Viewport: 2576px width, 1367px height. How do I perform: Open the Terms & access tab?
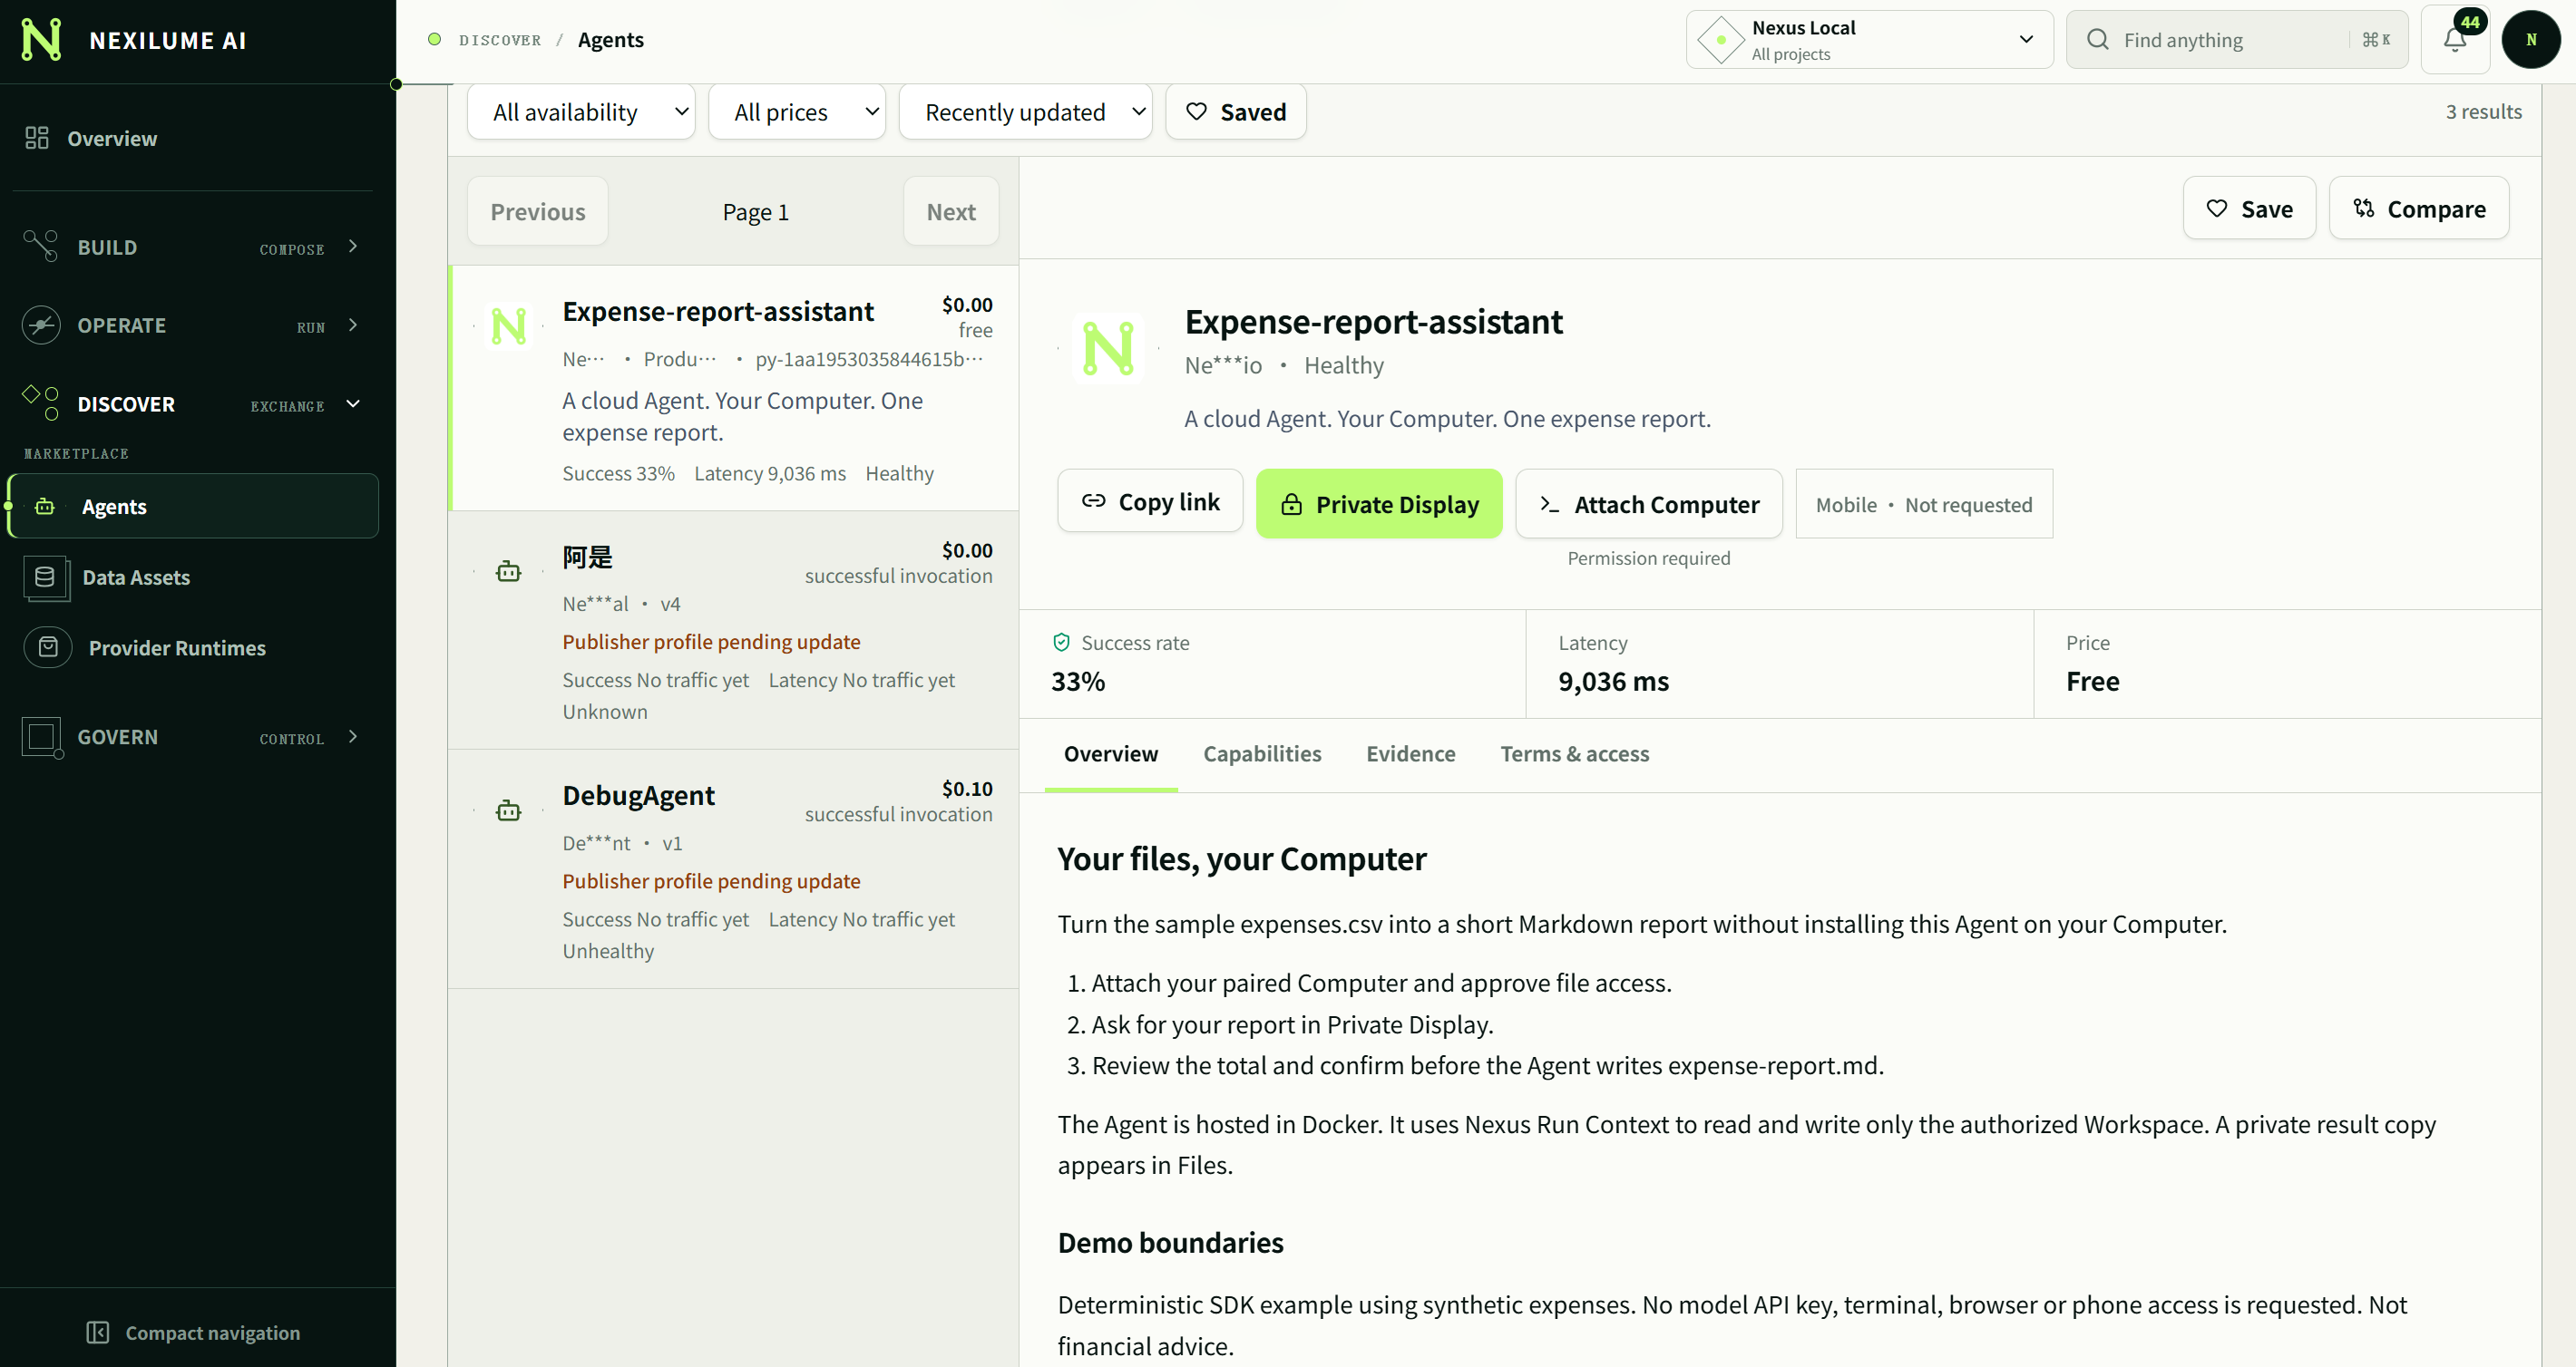pyautogui.click(x=1574, y=753)
